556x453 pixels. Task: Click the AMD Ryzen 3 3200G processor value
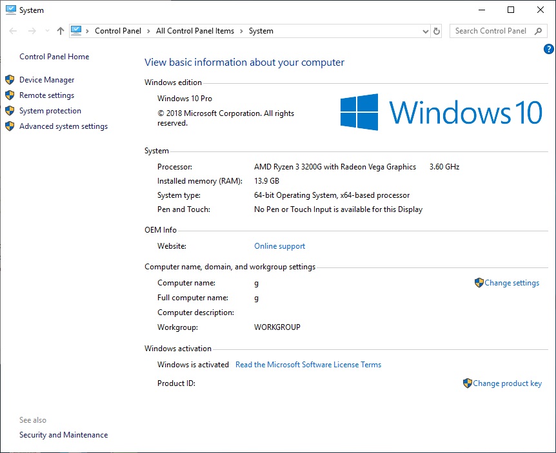(x=335, y=167)
